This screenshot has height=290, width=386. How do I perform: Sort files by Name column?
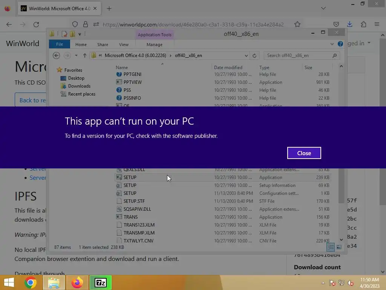[122, 67]
